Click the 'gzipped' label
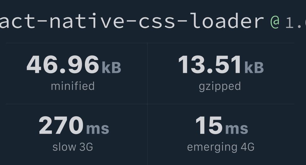The width and height of the screenshot is (306, 165). coord(220,87)
